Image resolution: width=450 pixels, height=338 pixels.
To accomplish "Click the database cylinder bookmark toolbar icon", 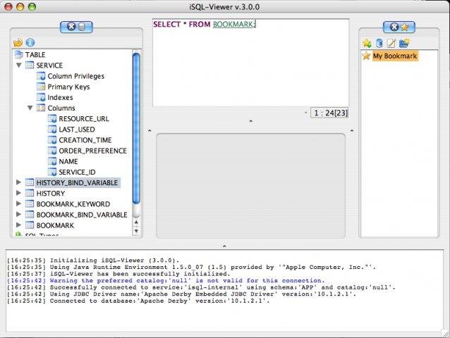I will (x=379, y=43).
